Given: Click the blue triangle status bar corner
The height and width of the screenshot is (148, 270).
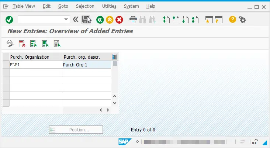Looking at the screenshot, I should (x=265, y=142).
